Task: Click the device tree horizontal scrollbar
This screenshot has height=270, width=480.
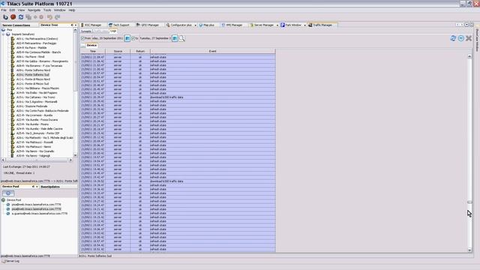Action: (37, 160)
